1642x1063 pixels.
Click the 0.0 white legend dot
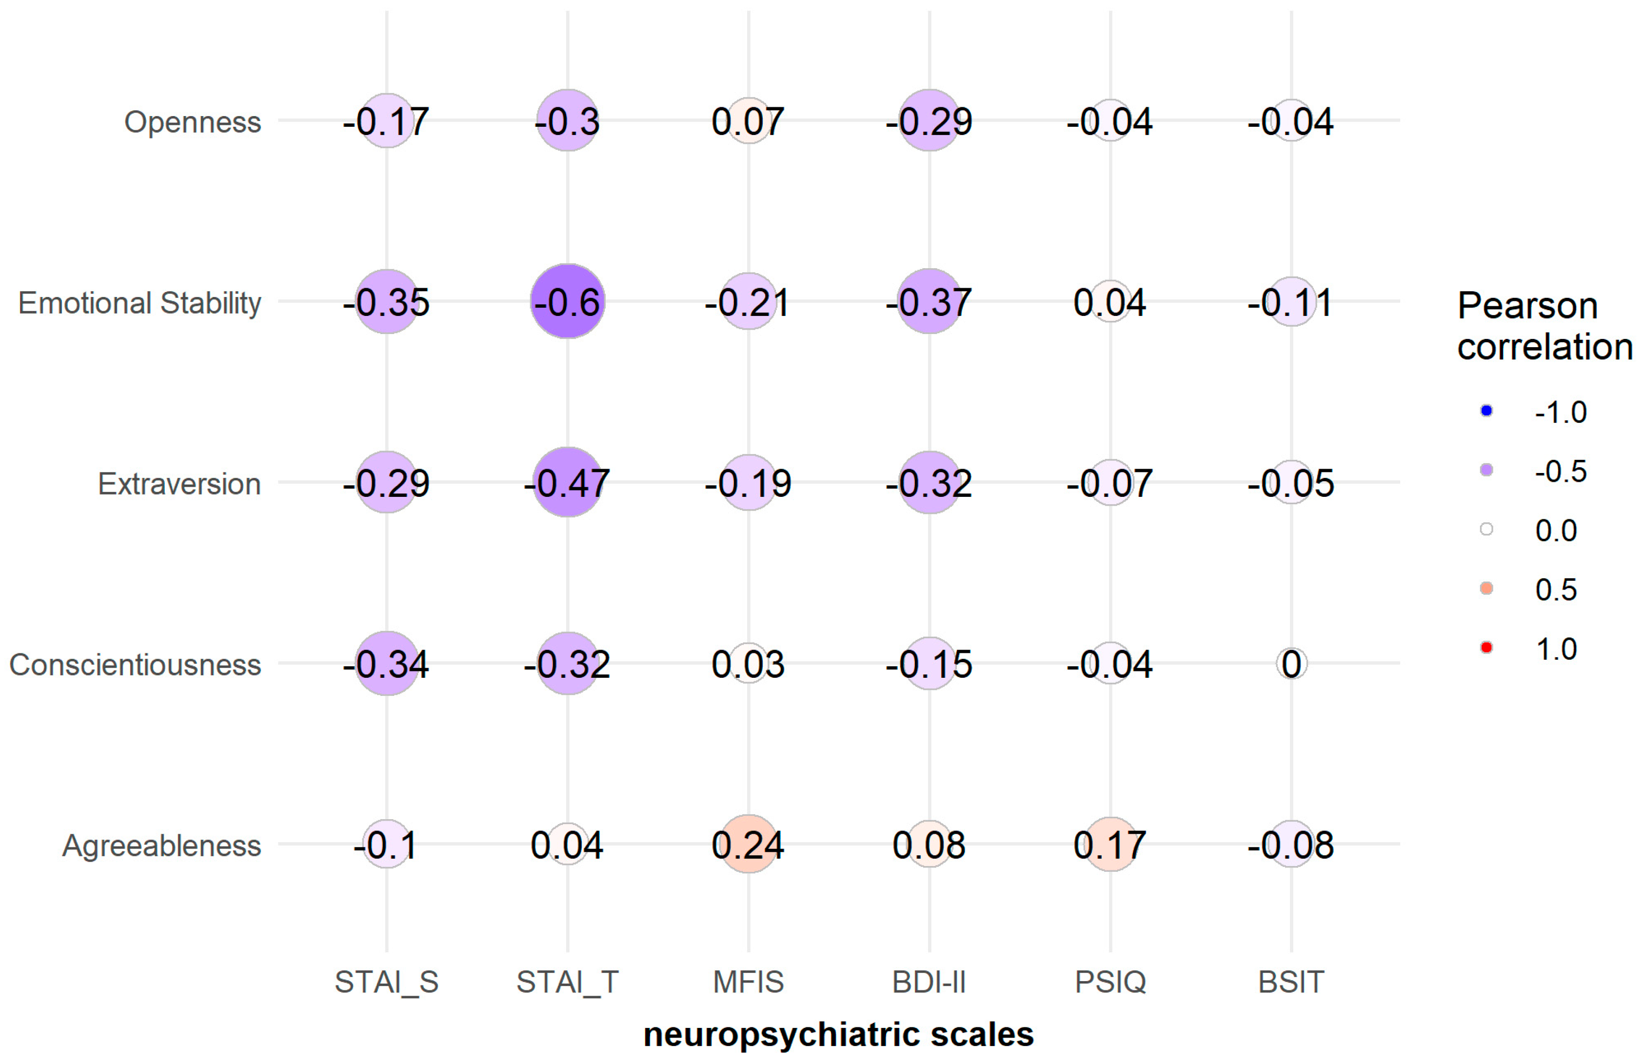pyautogui.click(x=1487, y=529)
